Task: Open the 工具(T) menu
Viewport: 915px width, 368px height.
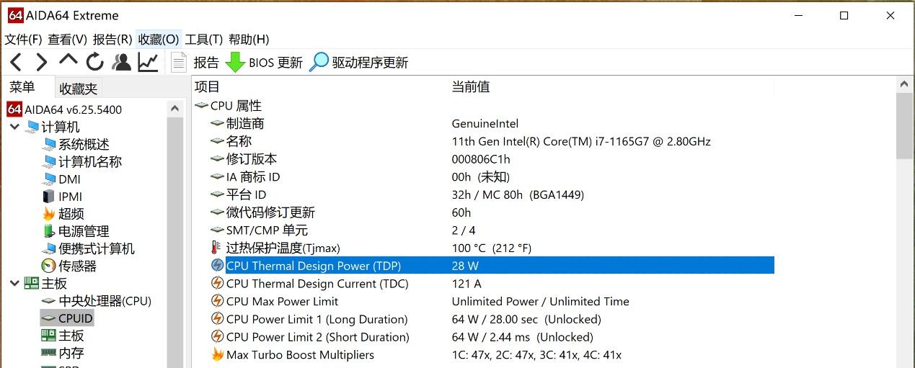Action: [x=203, y=40]
